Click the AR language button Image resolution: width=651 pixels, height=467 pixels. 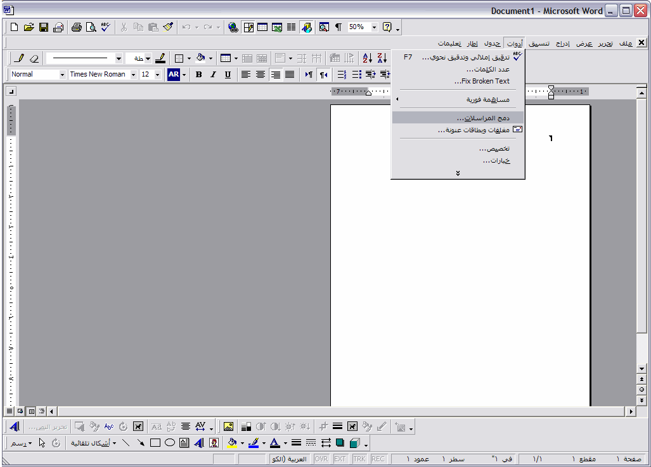click(x=174, y=75)
